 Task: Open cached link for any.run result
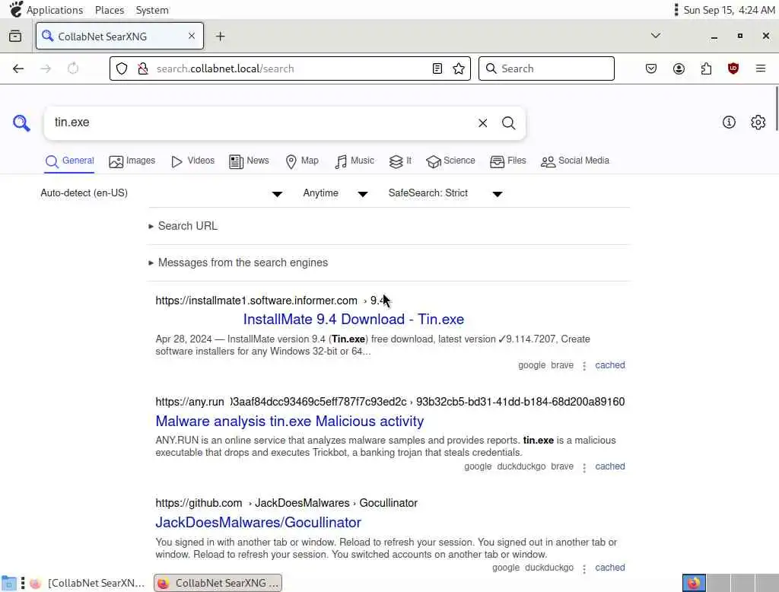tap(610, 466)
